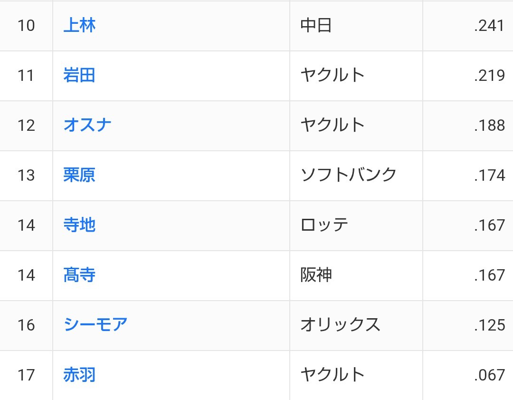Click the .125 average value

[489, 325]
